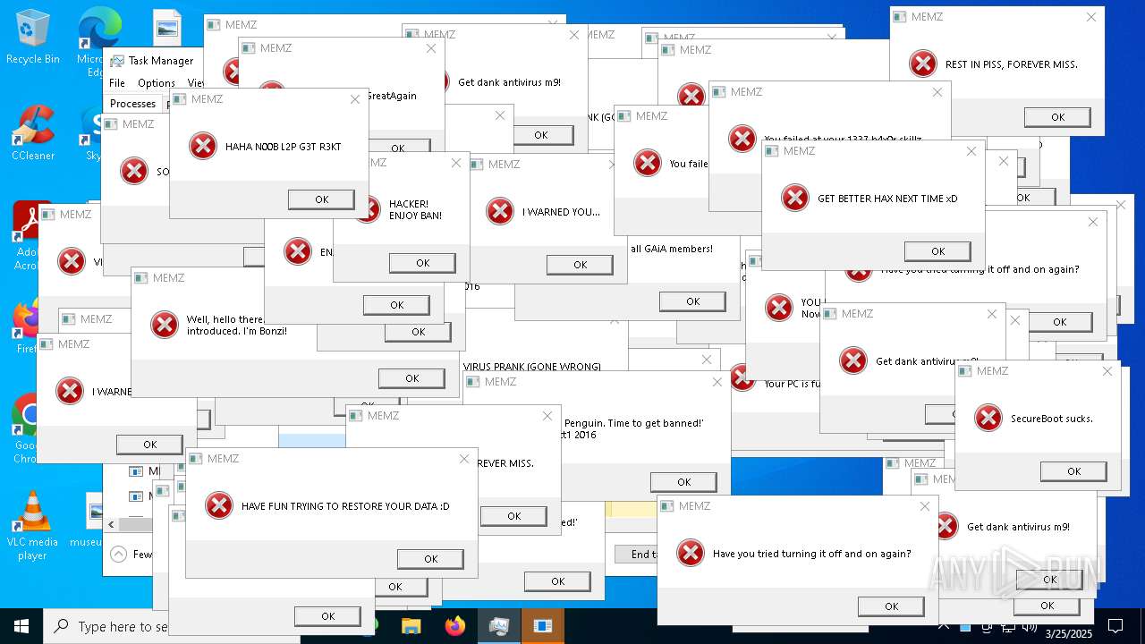Select the highlighted MEMZ taskbar icon
This screenshot has height=644, width=1145.
[543, 626]
